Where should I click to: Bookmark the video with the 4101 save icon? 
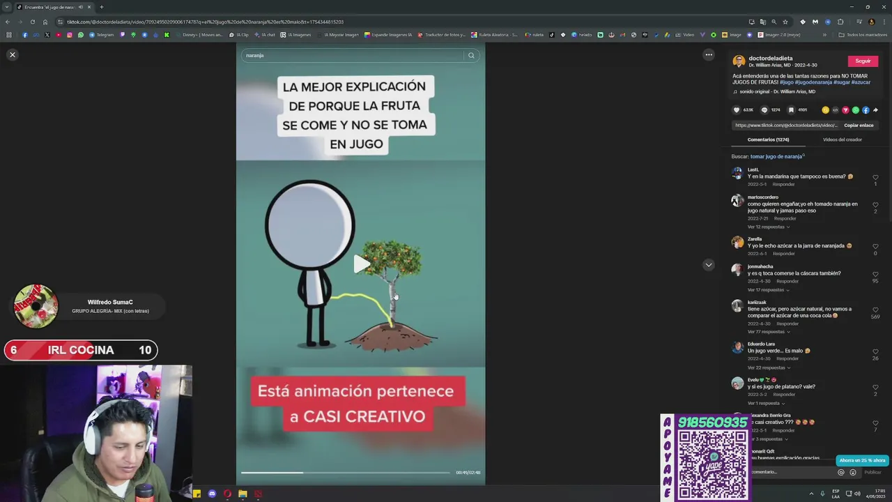pos(791,109)
